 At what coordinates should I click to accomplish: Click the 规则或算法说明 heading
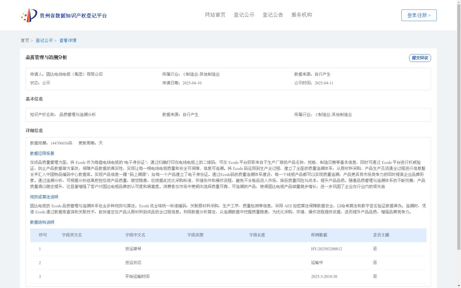pos(44,197)
